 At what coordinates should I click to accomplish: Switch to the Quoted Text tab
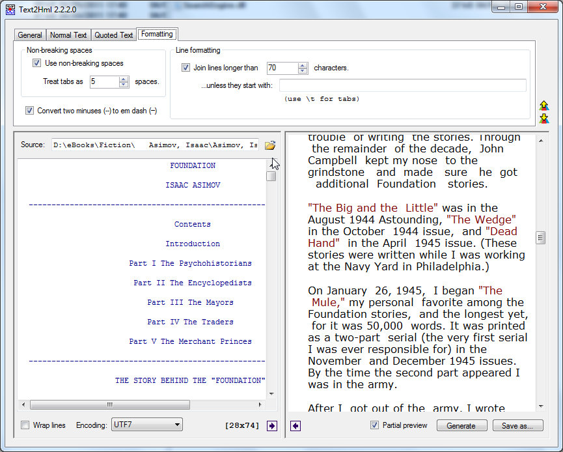[113, 35]
